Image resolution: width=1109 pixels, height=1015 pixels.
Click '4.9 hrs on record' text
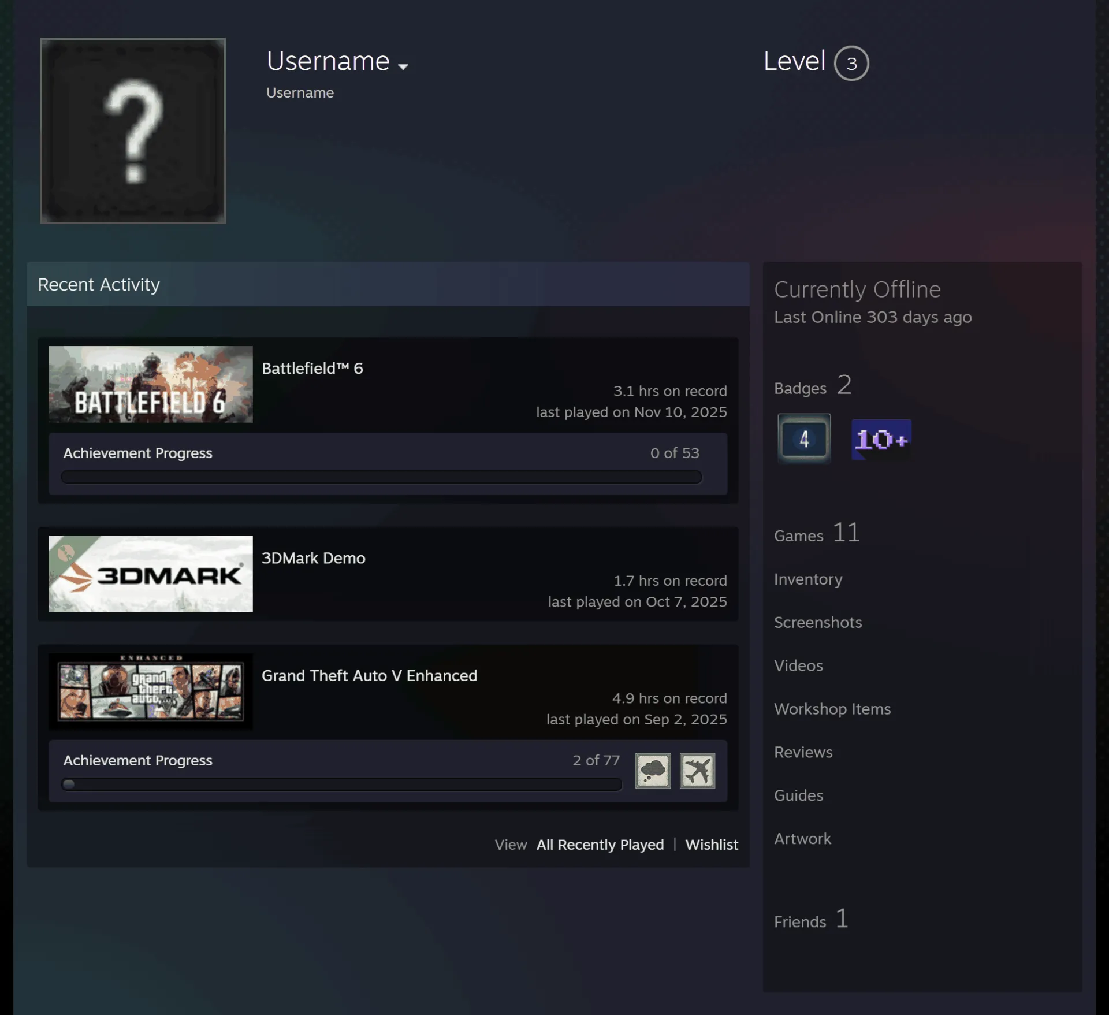[669, 698]
